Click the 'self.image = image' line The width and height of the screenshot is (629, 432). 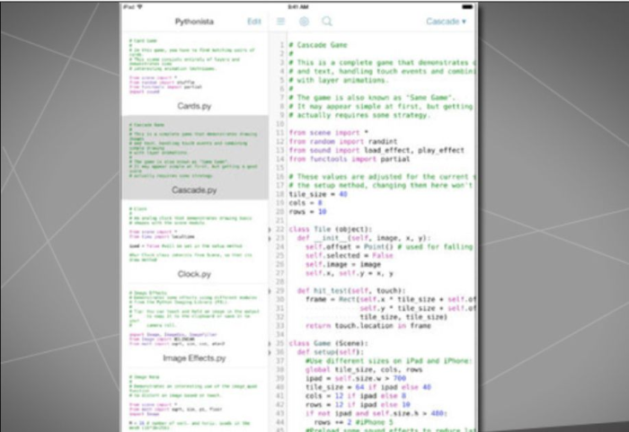[x=343, y=264]
